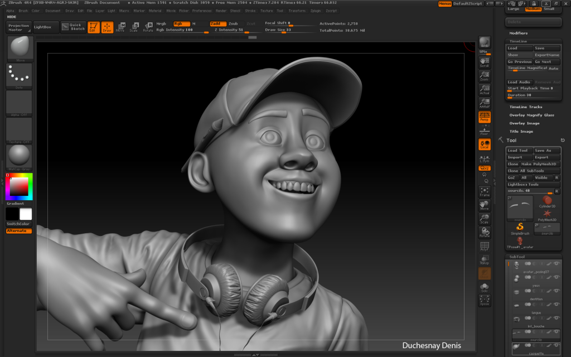This screenshot has height=357, width=571.
Task: Click the Xpose icon
Action: pyautogui.click(x=485, y=301)
